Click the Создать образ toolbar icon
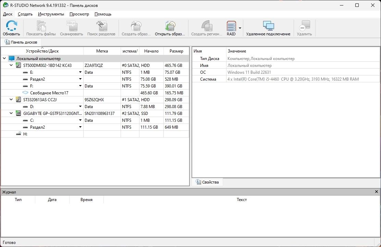The height and width of the screenshot is (247, 381). (136, 25)
